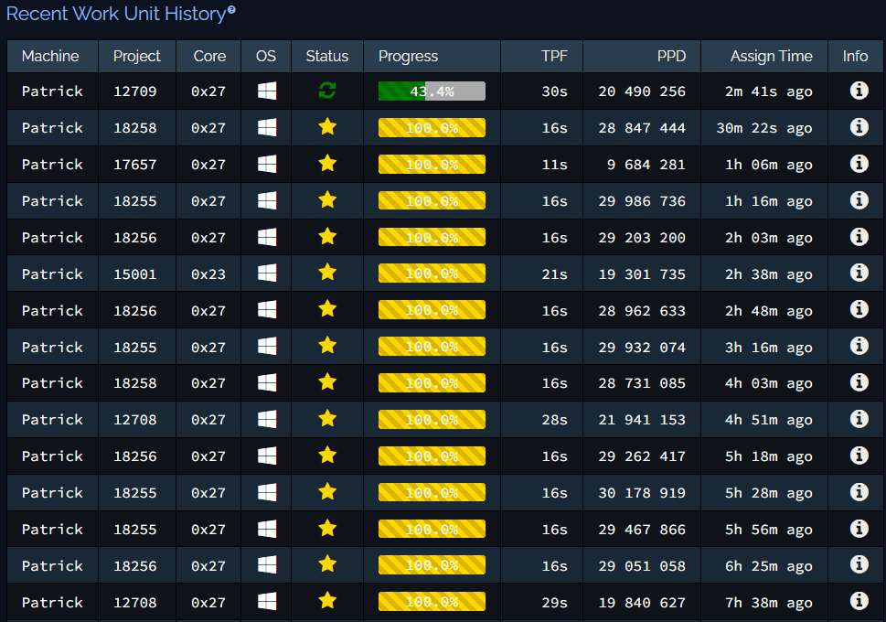Click the assign time 6h 25m ago

click(x=769, y=566)
